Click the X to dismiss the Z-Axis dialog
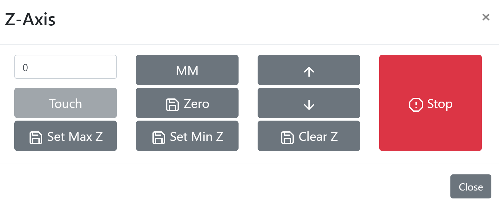The image size is (499, 207). (x=486, y=17)
